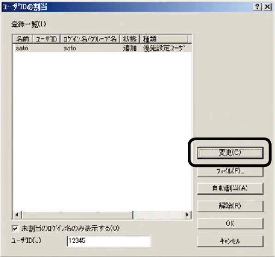Toggle 未割当のログイン名のみ表示する checkbox
The width and height of the screenshot is (275, 257).
click(x=15, y=228)
